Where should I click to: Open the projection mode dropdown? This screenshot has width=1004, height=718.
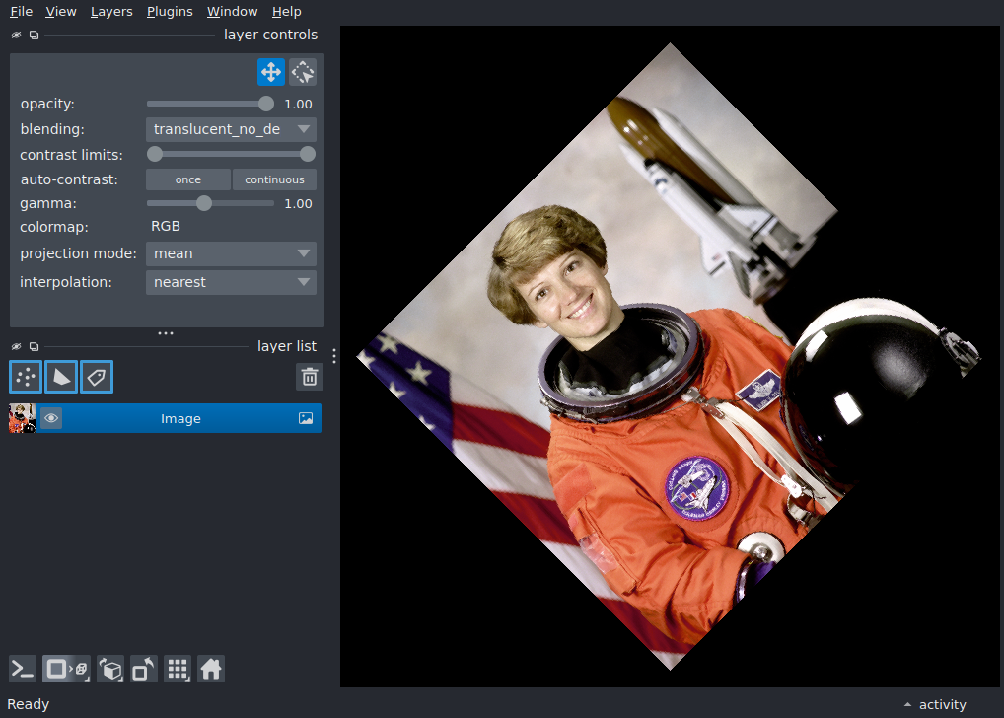click(231, 253)
